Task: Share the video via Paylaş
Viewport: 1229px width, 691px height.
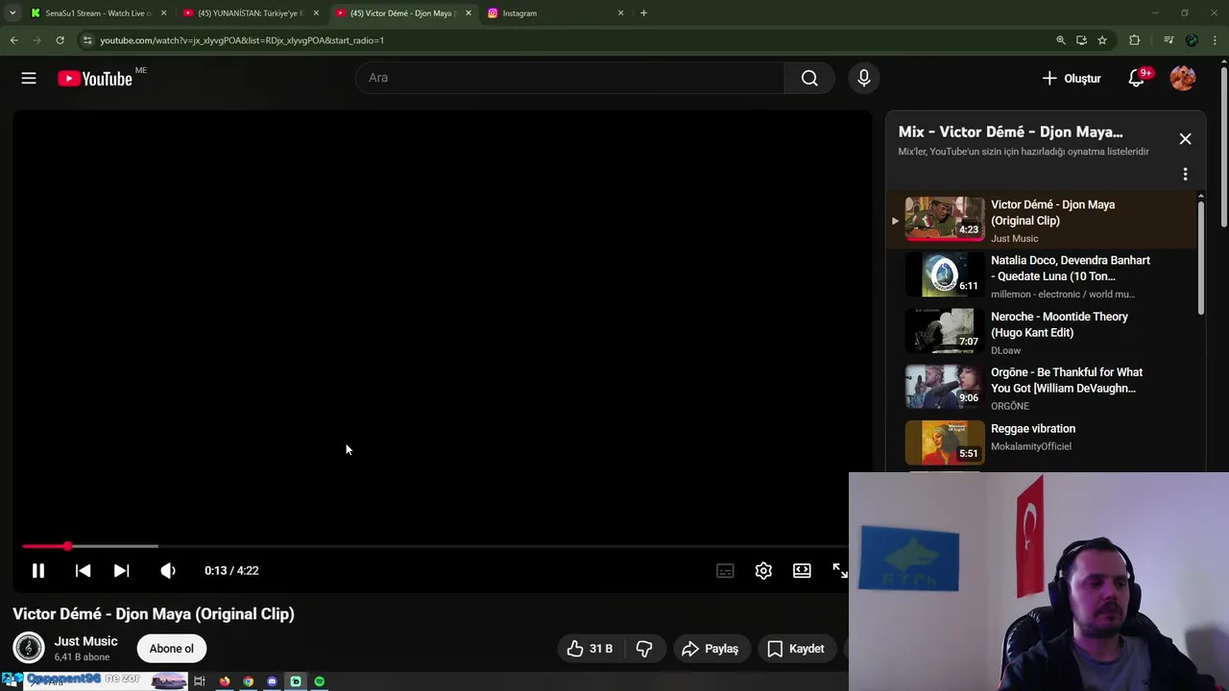Action: (711, 649)
